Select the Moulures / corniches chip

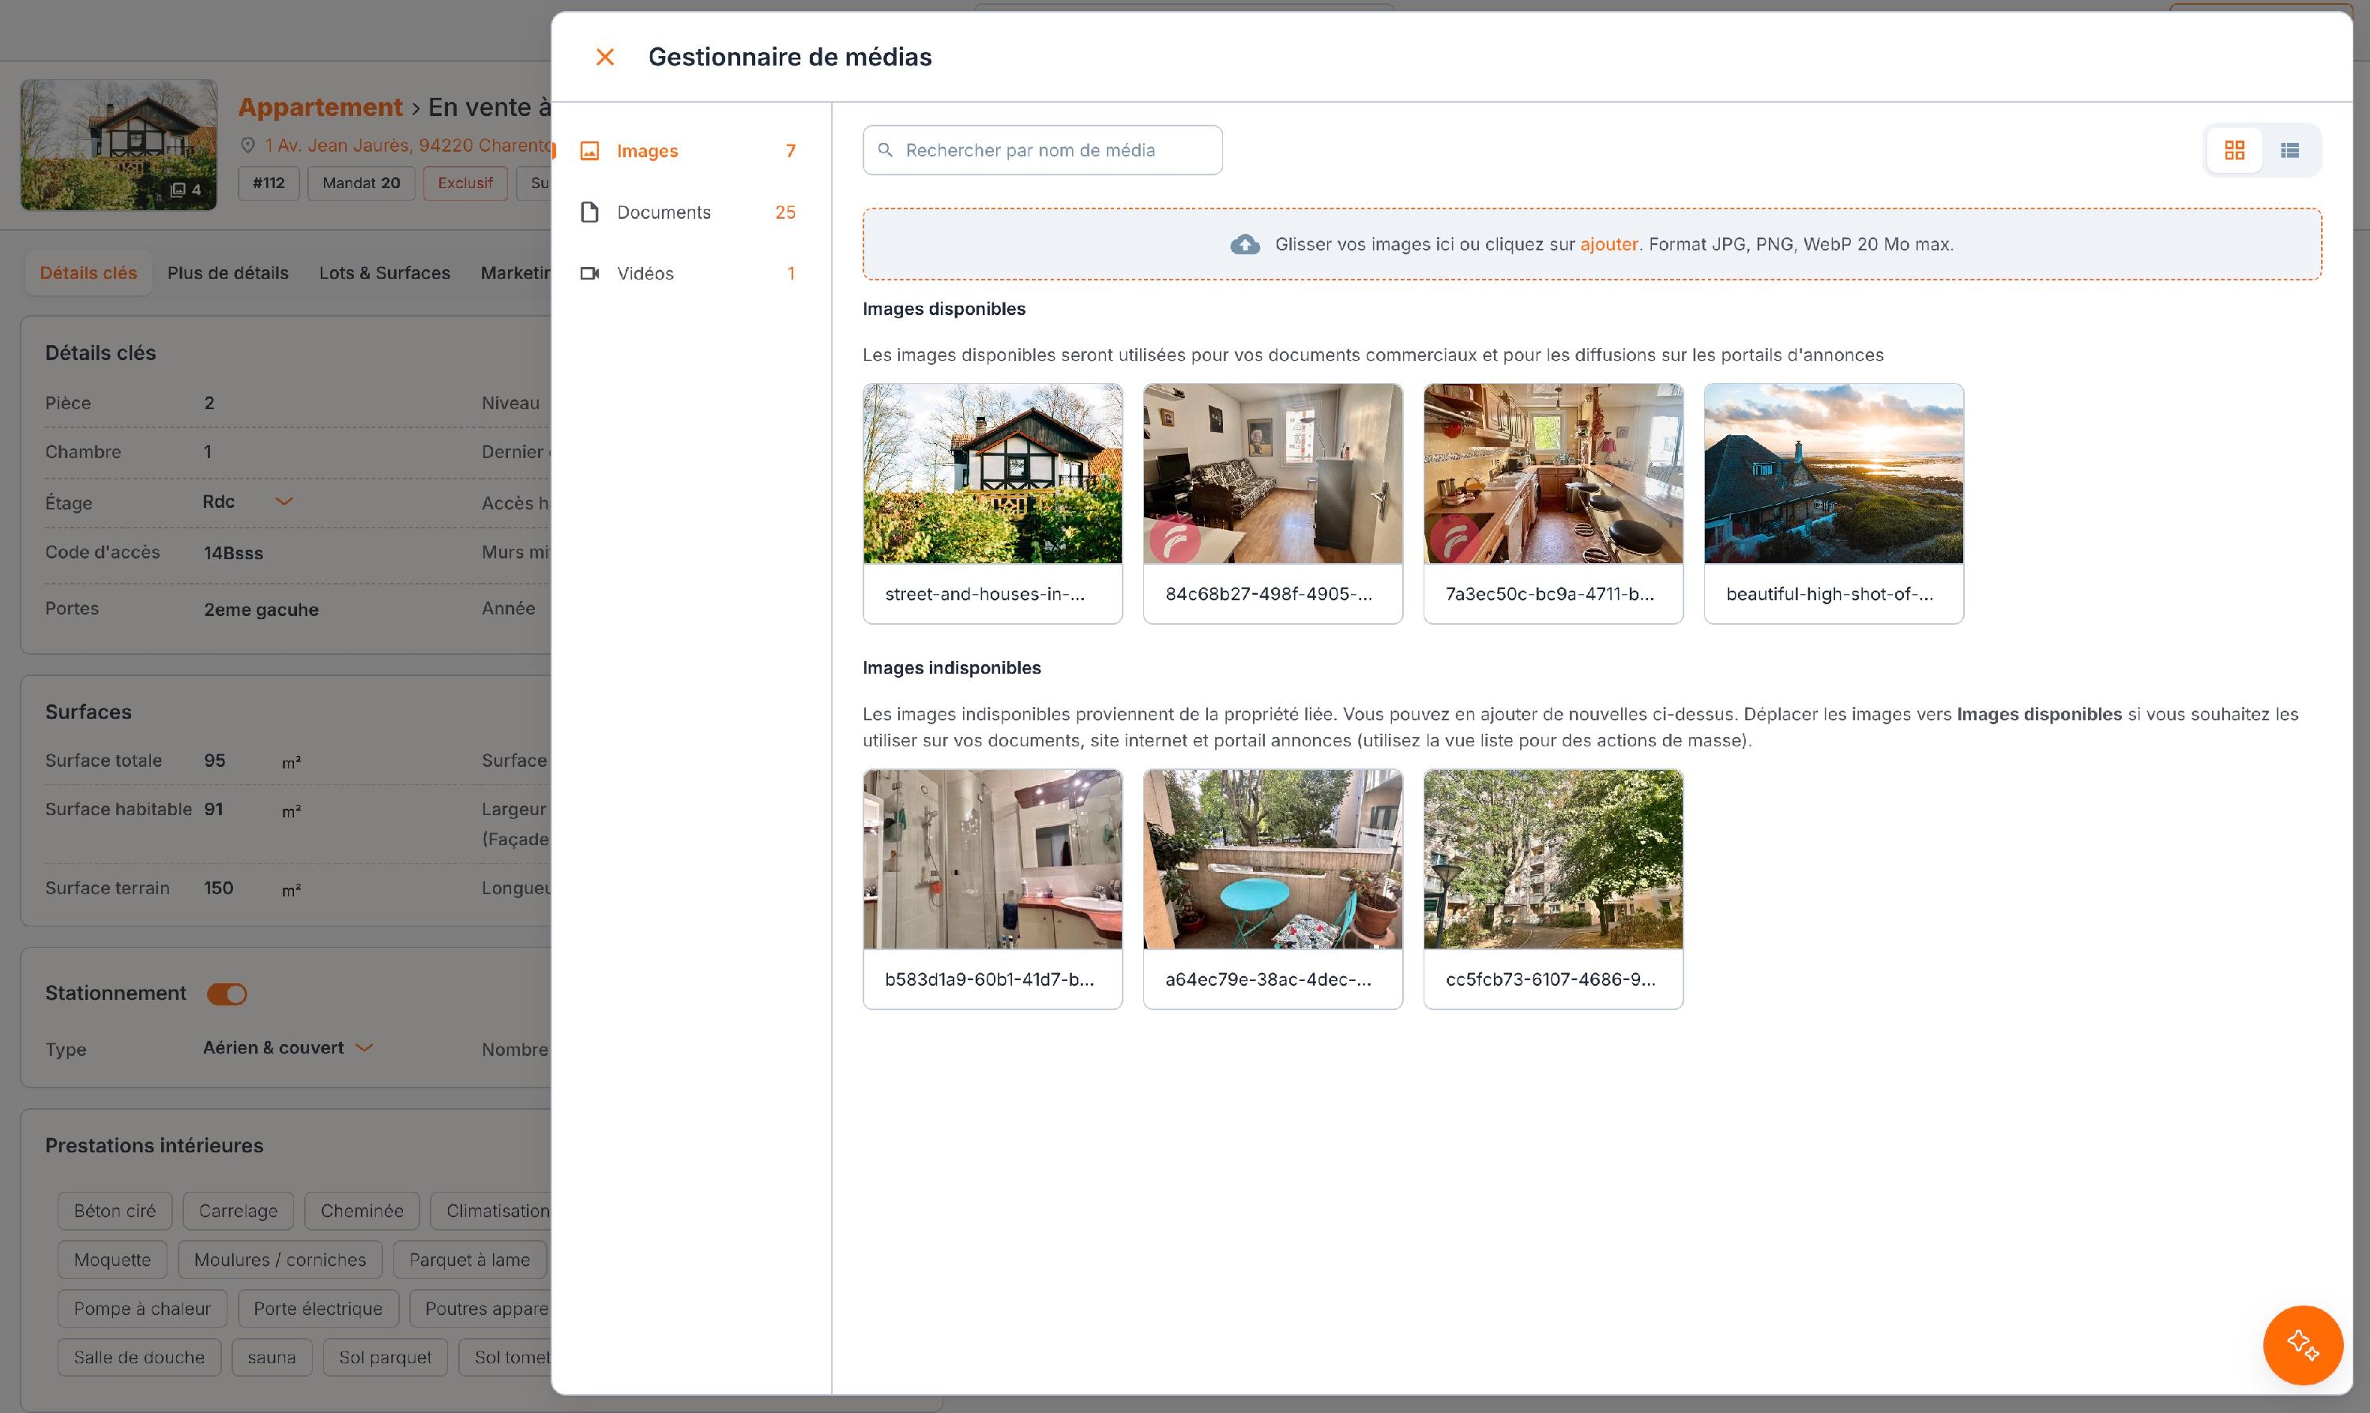[x=280, y=1261]
